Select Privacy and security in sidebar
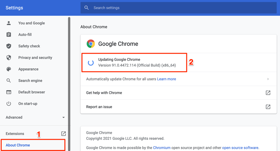The width and height of the screenshot is (280, 151). (35, 58)
